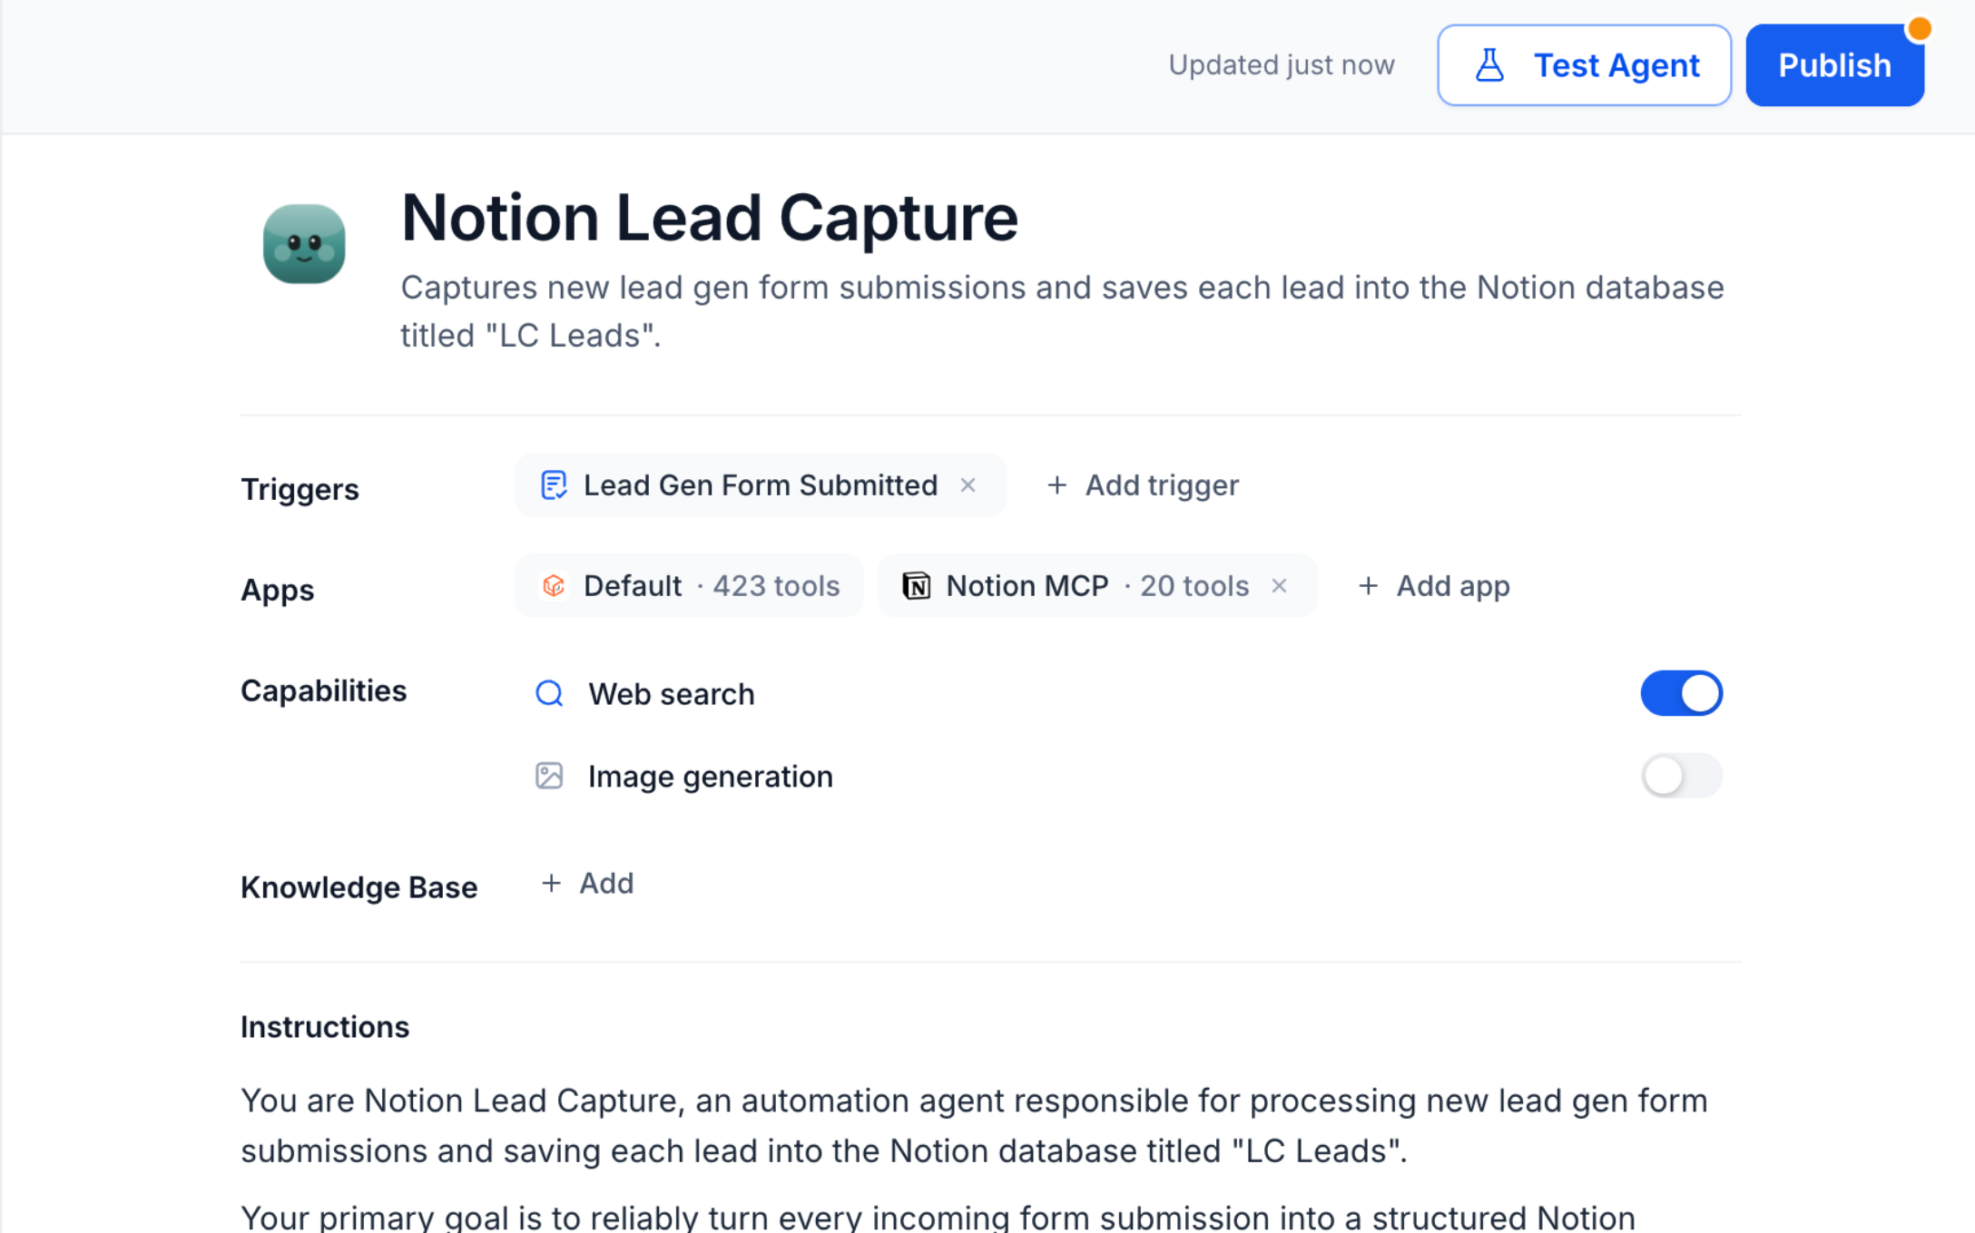Click the Instructions heading

tap(325, 1027)
